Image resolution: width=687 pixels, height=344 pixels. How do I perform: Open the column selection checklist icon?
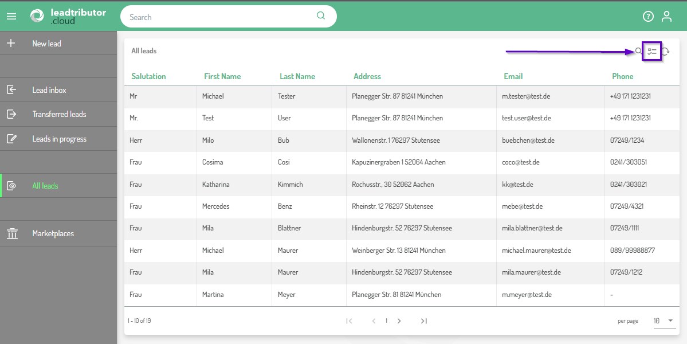(x=652, y=52)
